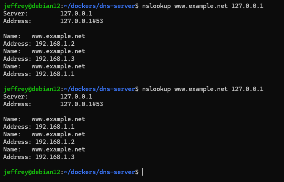Click the "Server:" label in the first output
Image resolution: width=284 pixels, height=182 pixels.
tap(15, 14)
